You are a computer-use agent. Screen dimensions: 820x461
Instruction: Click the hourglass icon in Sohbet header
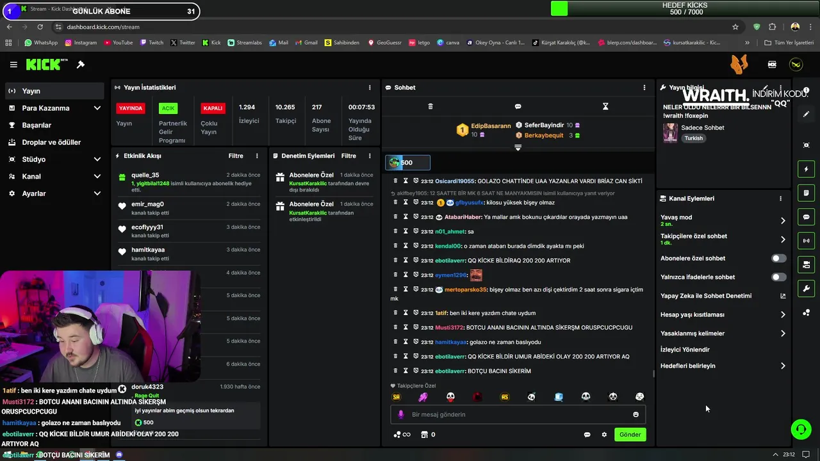[x=605, y=106]
